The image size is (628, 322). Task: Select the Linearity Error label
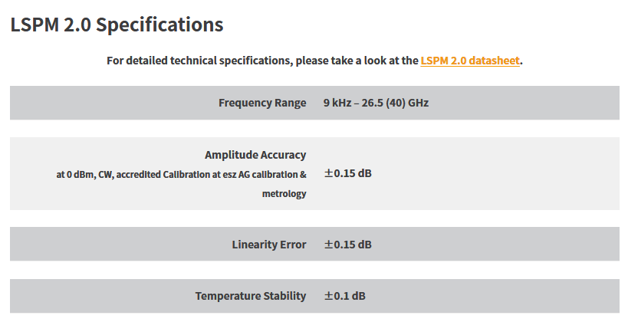point(268,245)
